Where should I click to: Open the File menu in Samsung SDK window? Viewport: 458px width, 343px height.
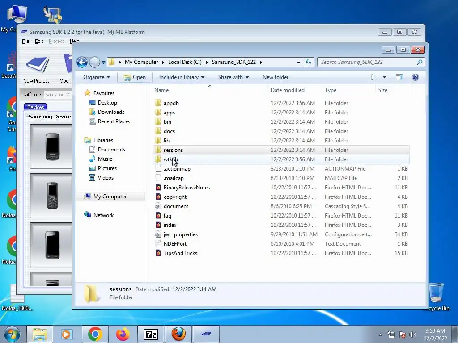[x=25, y=41]
